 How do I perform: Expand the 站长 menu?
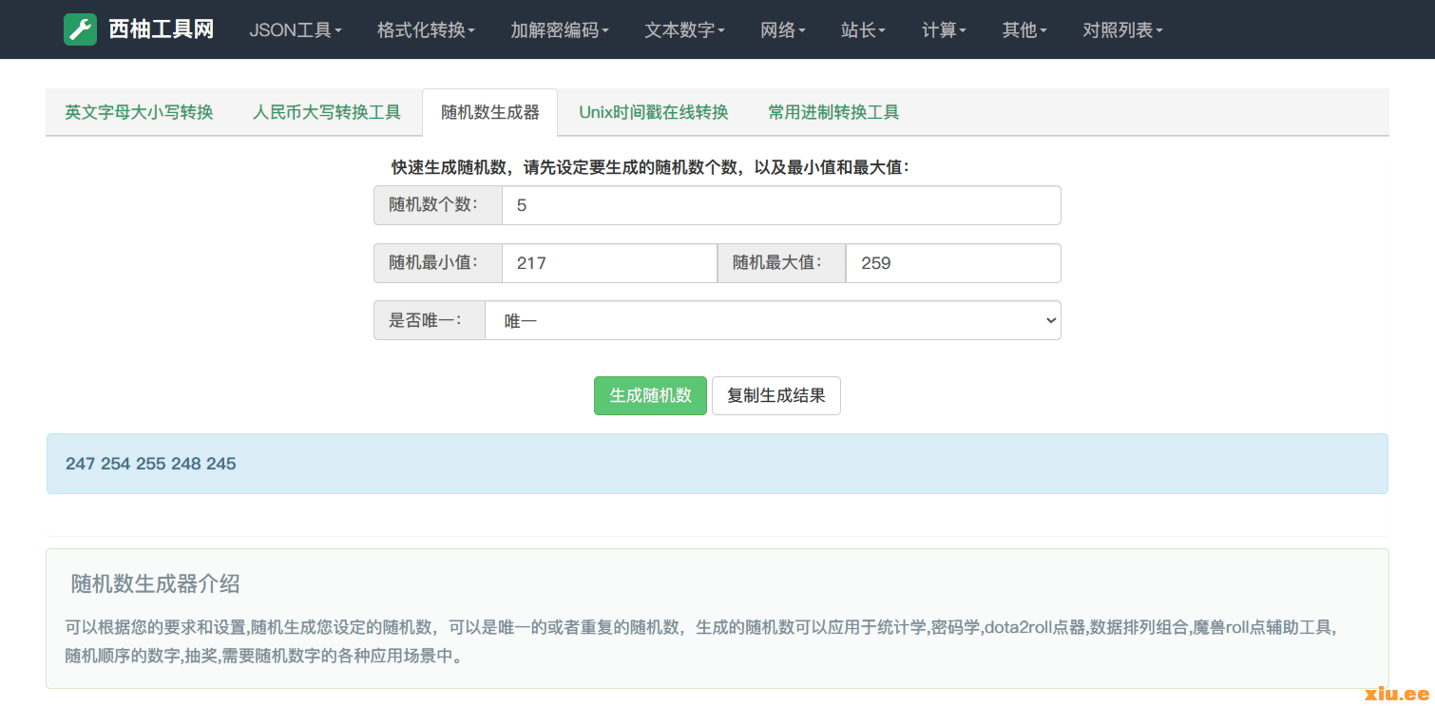pos(863,30)
